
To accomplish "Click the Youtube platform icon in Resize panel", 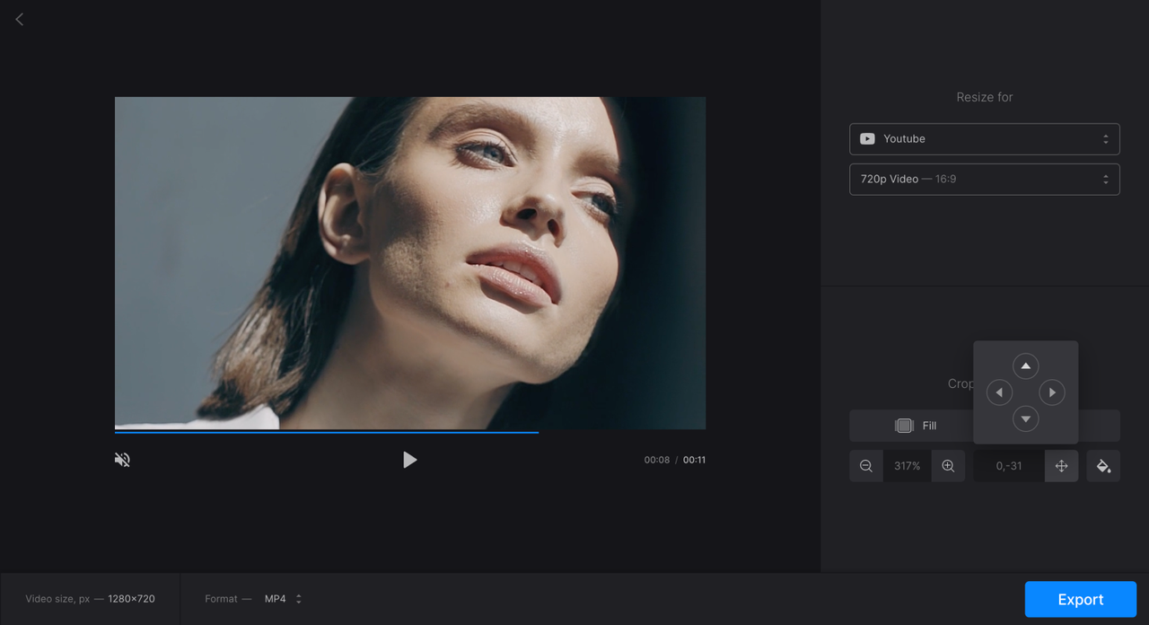I will click(x=867, y=138).
